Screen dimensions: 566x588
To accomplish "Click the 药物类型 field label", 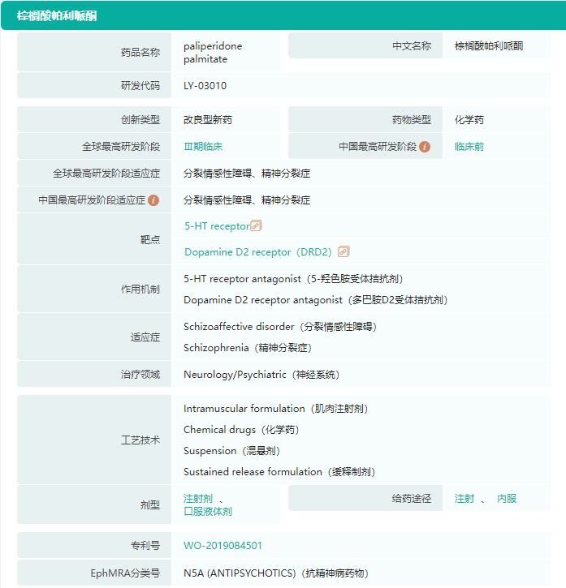I will tap(412, 120).
